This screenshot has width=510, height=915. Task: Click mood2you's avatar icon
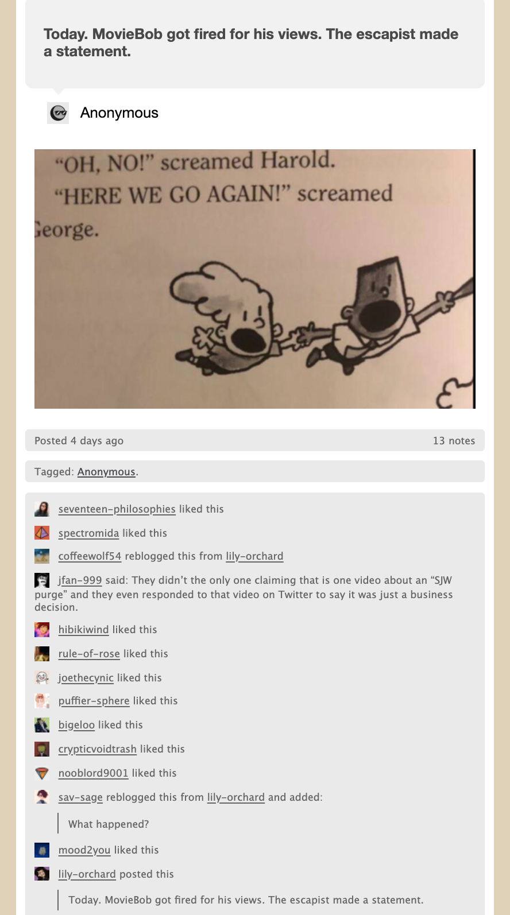pyautogui.click(x=42, y=850)
